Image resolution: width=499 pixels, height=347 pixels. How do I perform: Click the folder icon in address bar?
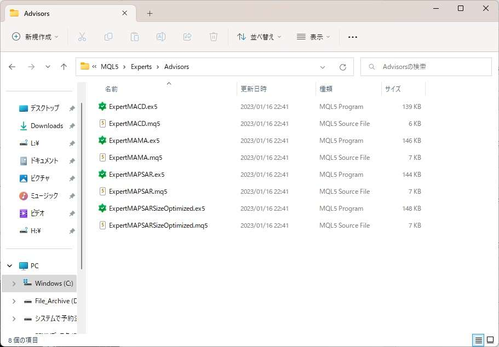pyautogui.click(x=85, y=66)
